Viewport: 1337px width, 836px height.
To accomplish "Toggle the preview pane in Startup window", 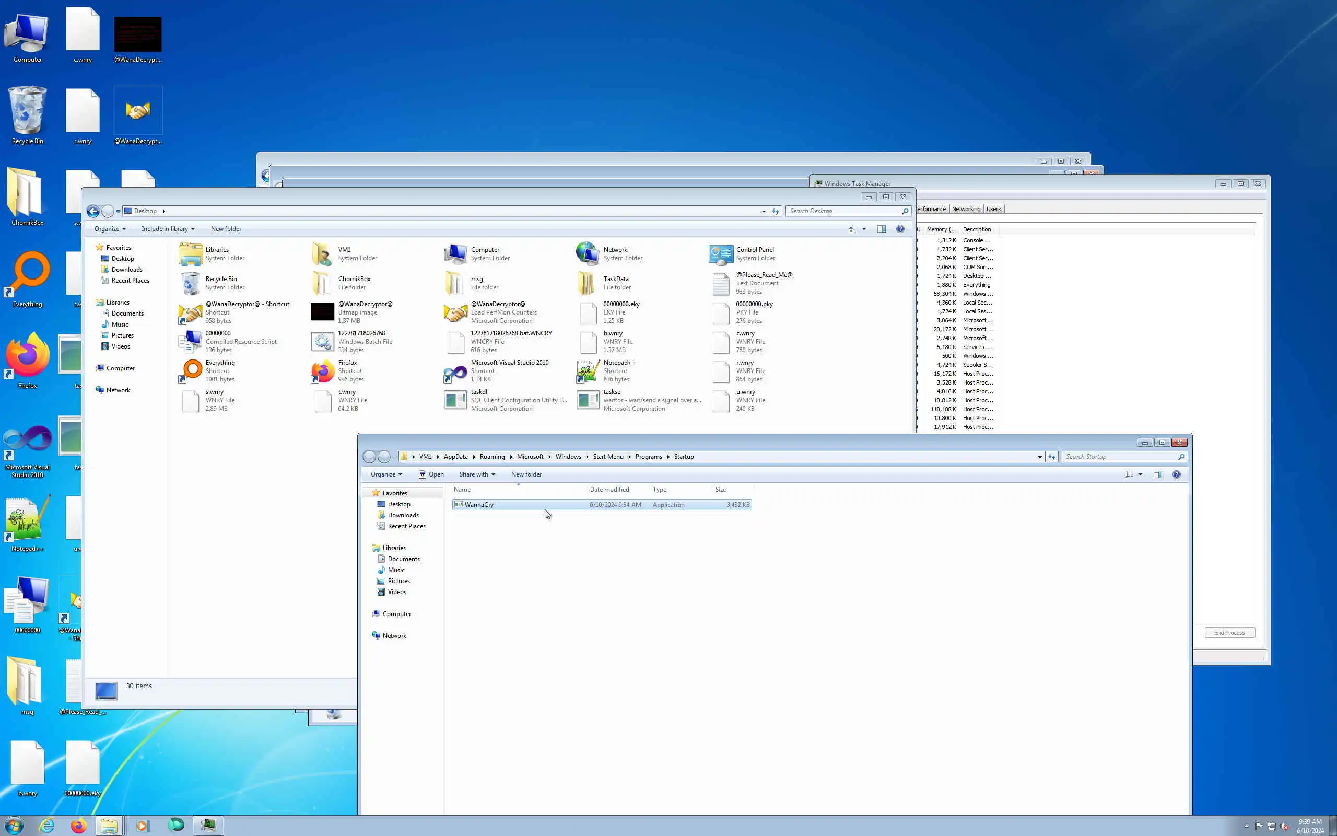I will click(x=1157, y=474).
